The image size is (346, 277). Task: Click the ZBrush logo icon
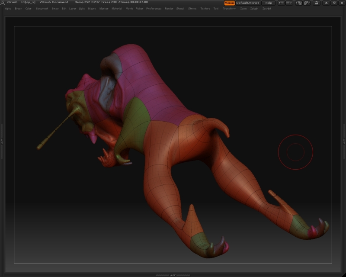point(3,3)
